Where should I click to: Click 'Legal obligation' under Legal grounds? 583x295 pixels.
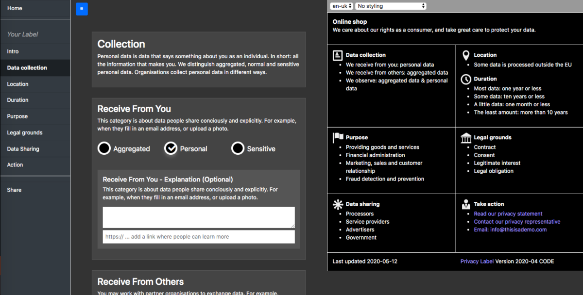[494, 171]
